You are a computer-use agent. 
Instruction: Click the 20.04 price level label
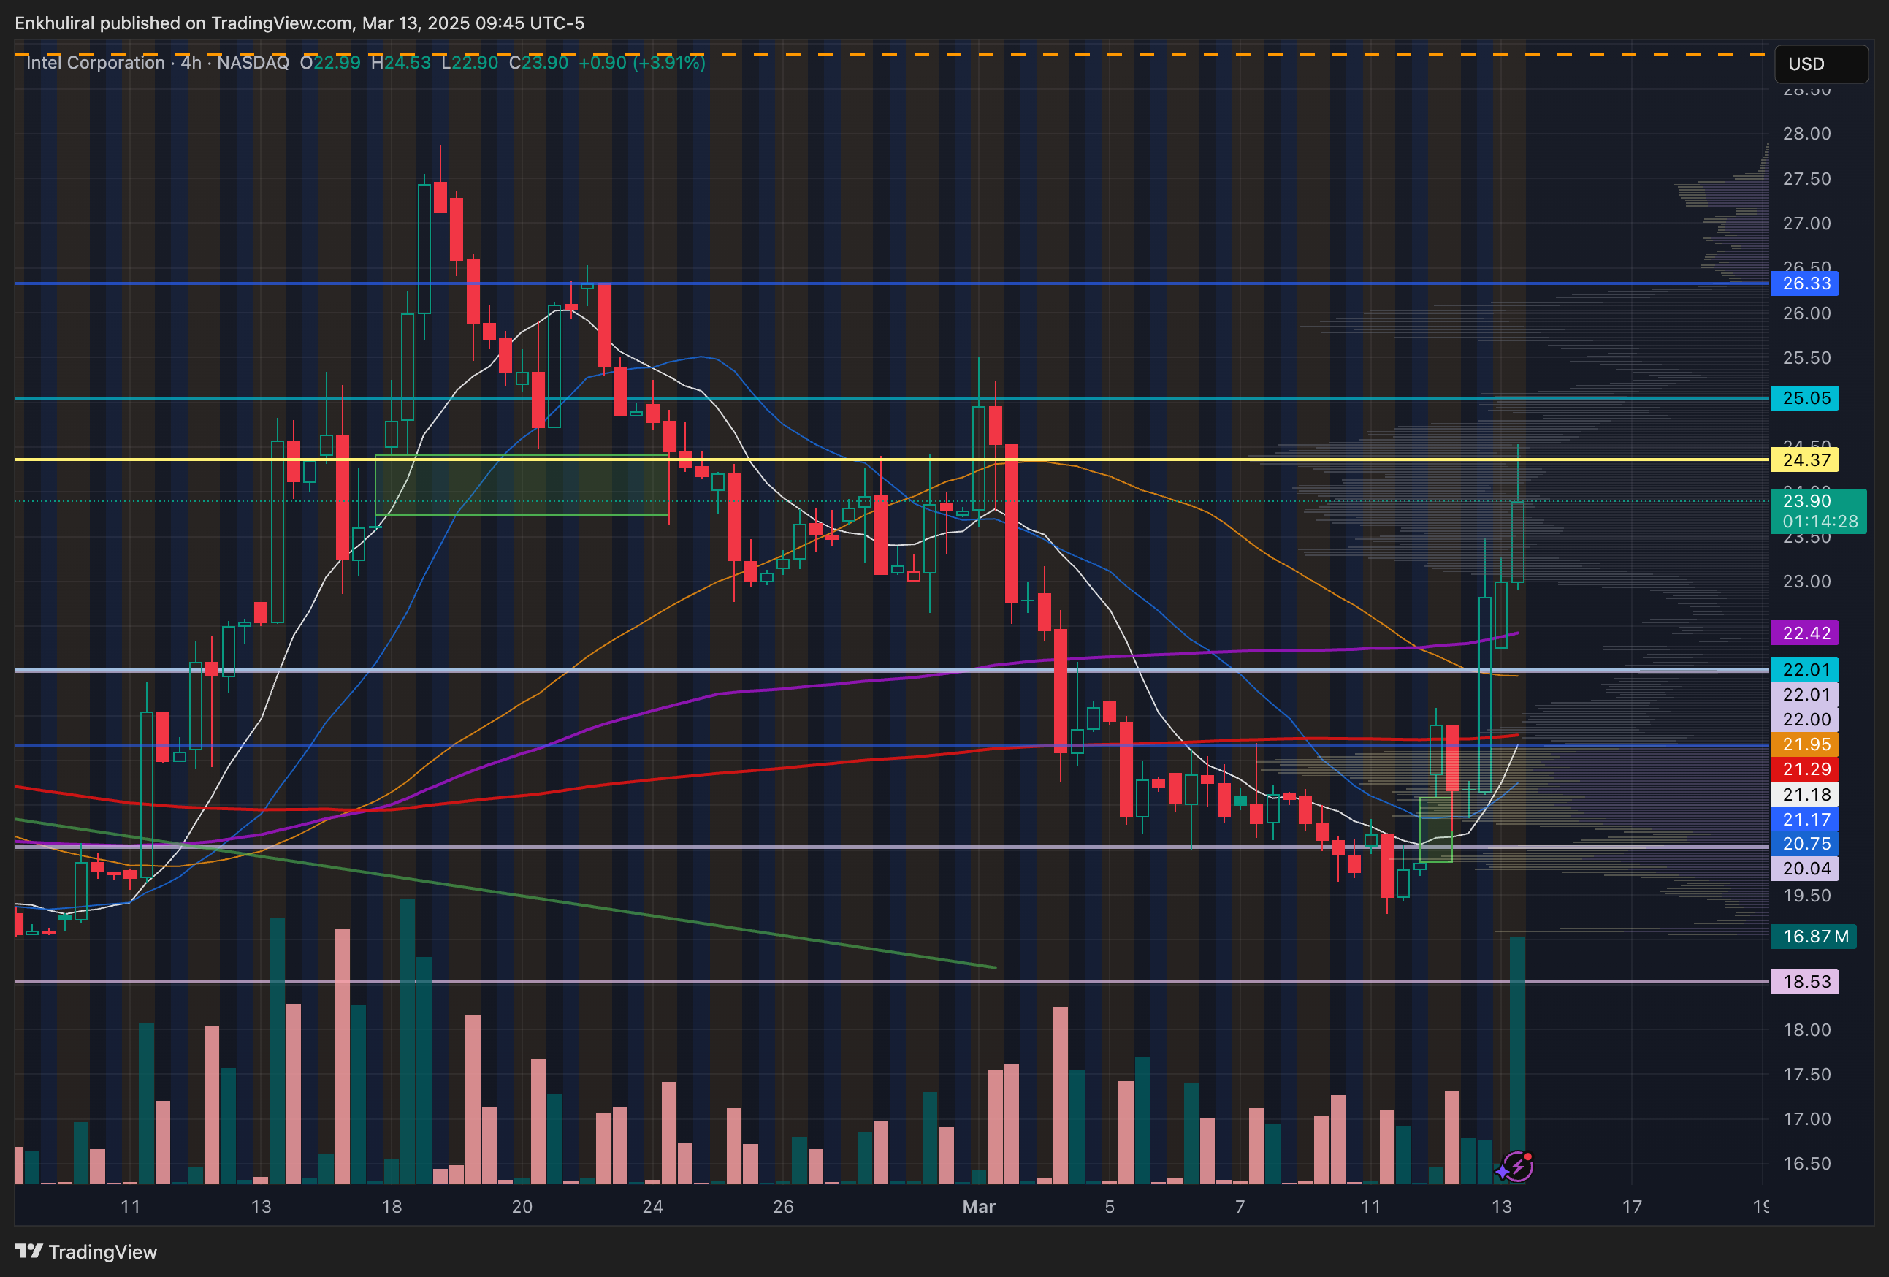pos(1805,868)
